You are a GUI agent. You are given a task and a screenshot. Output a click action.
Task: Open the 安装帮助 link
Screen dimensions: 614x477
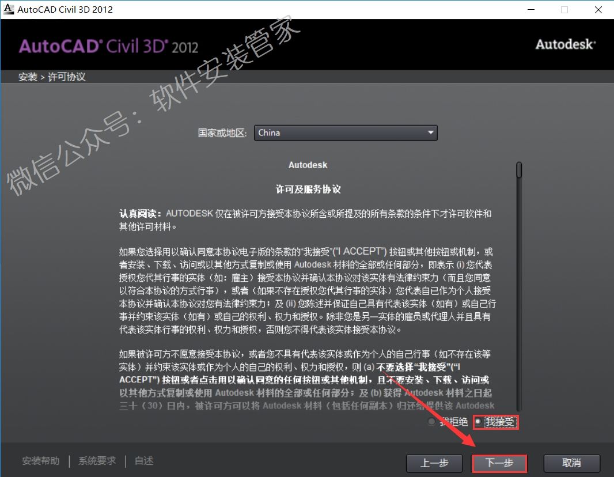[x=40, y=461]
